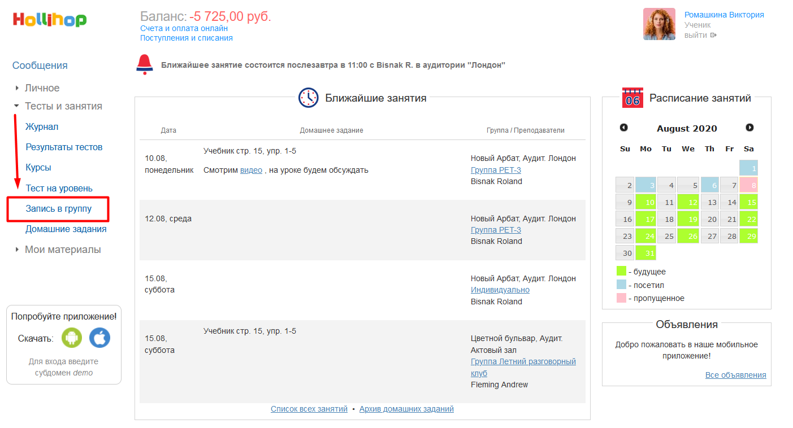Open the Индивидуально lesson link
Image resolution: width=793 pixels, height=428 pixels.
(x=500, y=290)
